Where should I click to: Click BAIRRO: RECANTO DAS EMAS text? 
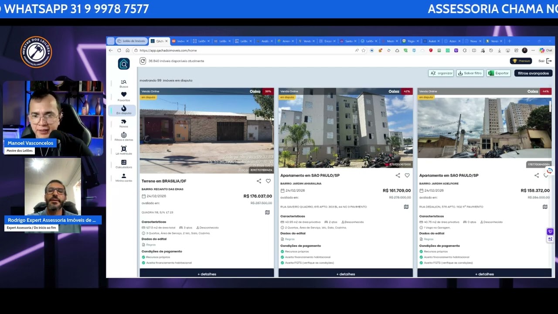(x=163, y=189)
